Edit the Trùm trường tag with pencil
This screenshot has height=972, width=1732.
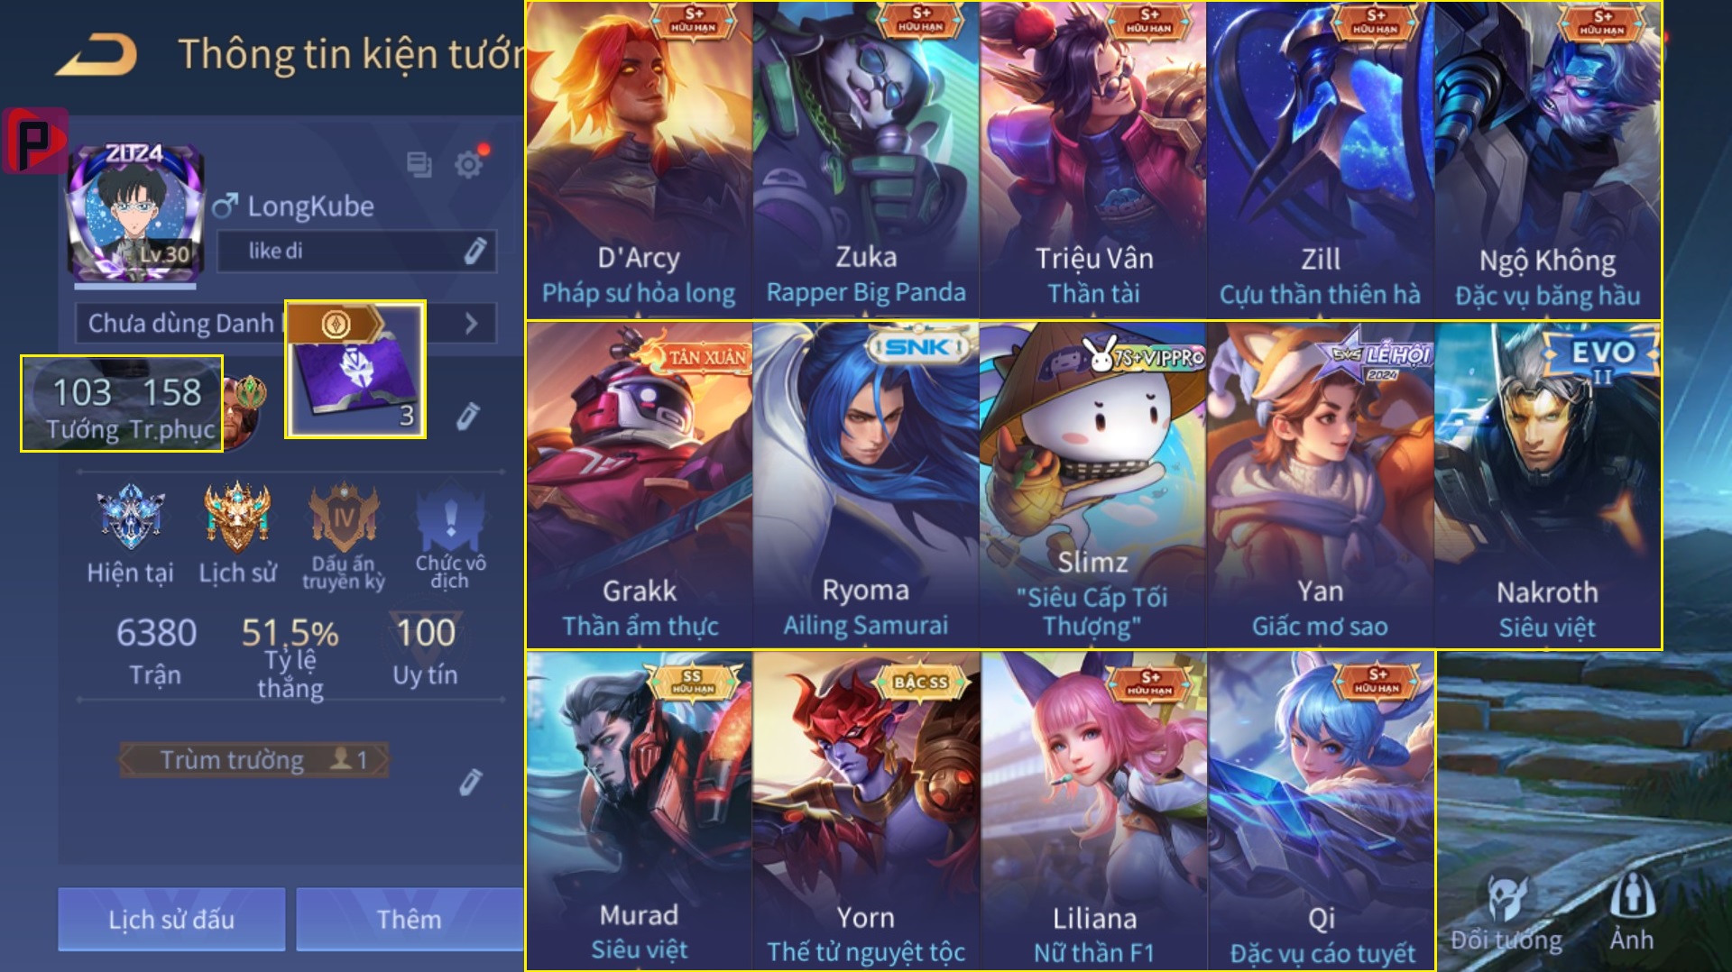click(470, 781)
